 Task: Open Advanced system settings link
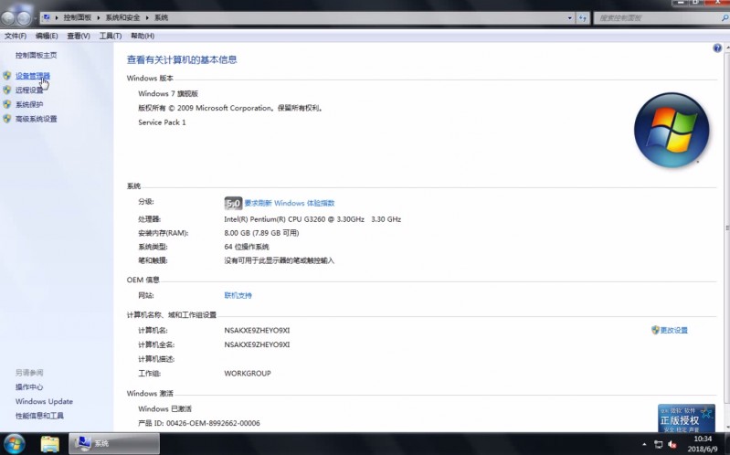click(x=37, y=119)
